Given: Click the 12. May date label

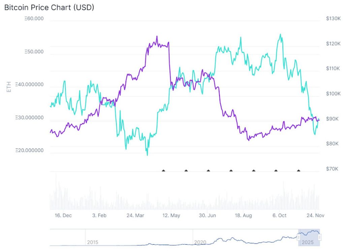Looking at the screenshot, I should tap(171, 216).
